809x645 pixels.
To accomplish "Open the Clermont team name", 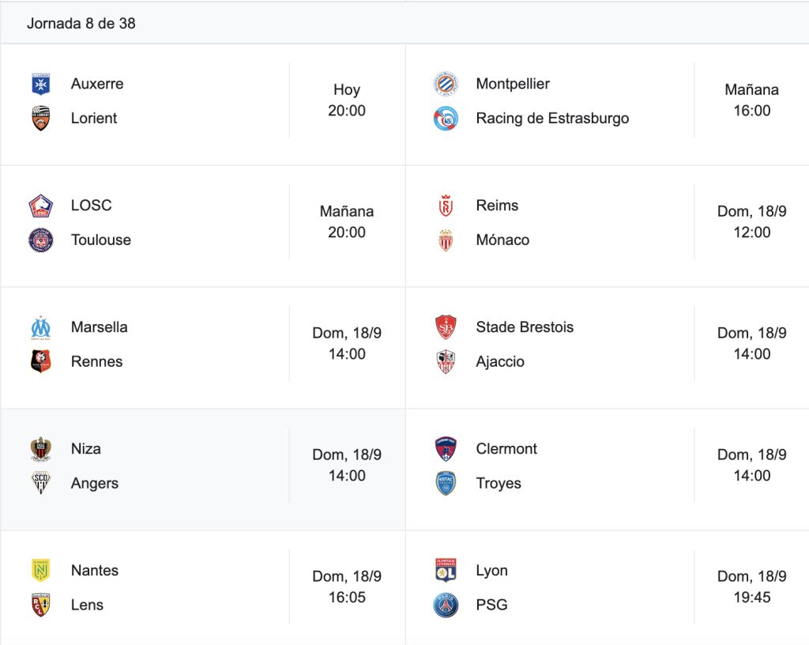I will point(506,449).
